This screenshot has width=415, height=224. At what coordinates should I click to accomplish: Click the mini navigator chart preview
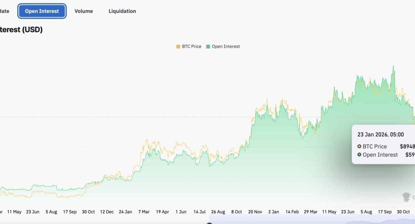(x=378, y=221)
